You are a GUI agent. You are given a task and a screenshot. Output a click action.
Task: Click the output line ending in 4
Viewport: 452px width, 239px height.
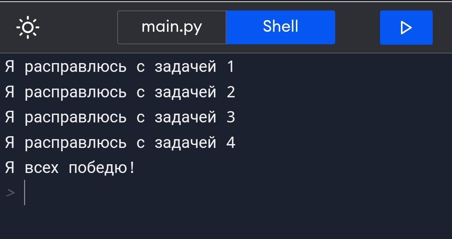coord(119,143)
